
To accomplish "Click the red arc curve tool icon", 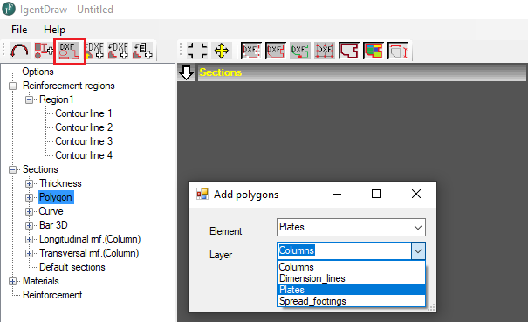I will click(x=19, y=51).
